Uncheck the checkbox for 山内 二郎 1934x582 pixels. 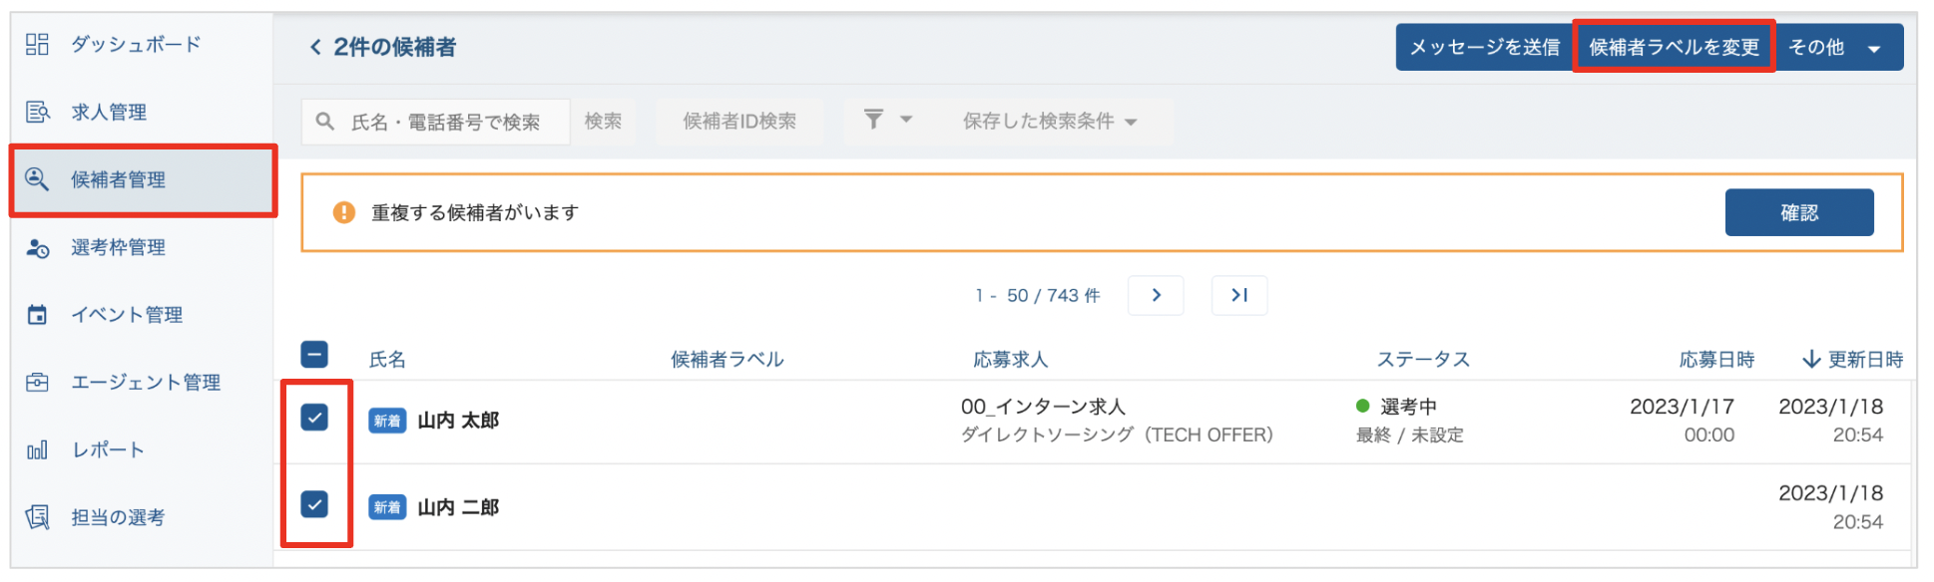(x=314, y=504)
